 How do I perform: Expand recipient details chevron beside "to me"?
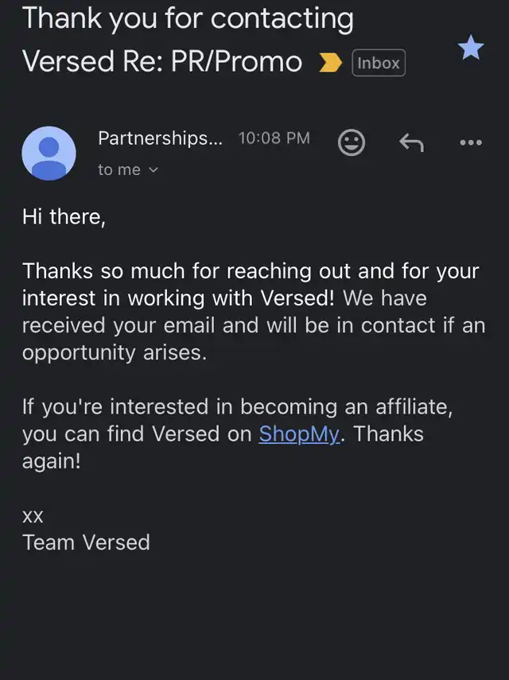point(154,169)
